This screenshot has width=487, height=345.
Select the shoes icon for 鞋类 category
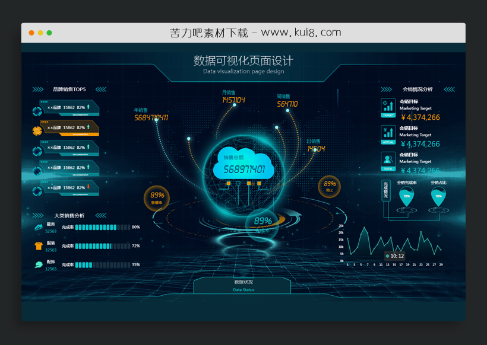tap(39, 227)
